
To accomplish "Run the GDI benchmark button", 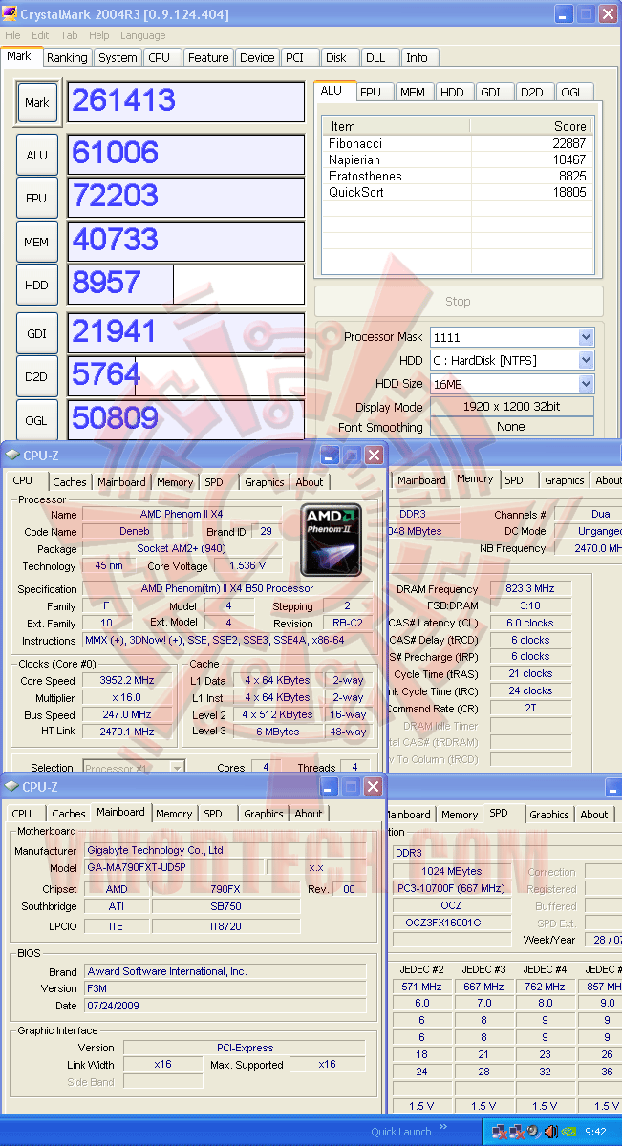I will 37,333.
